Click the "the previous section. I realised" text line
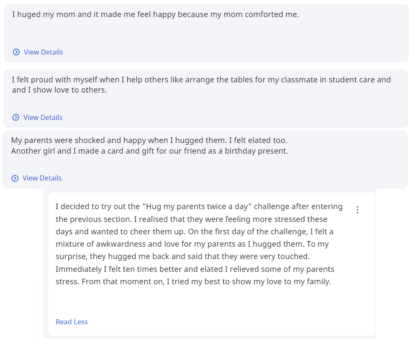 pyautogui.click(x=191, y=219)
